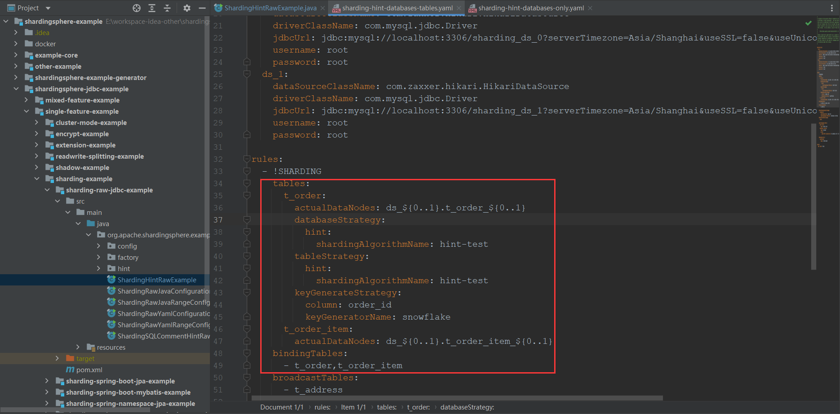Open the Project view mode dropdown
Viewport: 840px width, 414px height.
(x=48, y=8)
